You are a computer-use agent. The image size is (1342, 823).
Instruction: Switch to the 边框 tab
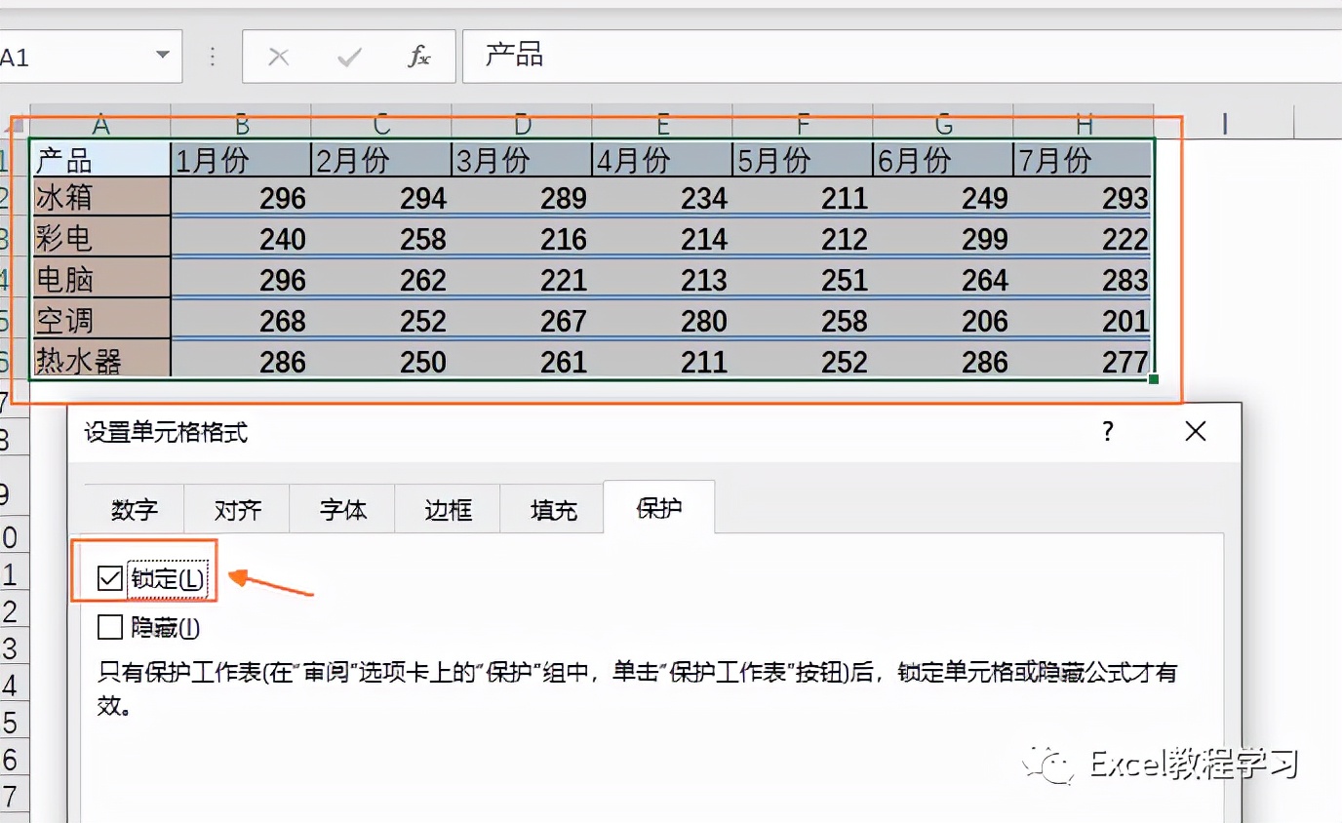[447, 508]
